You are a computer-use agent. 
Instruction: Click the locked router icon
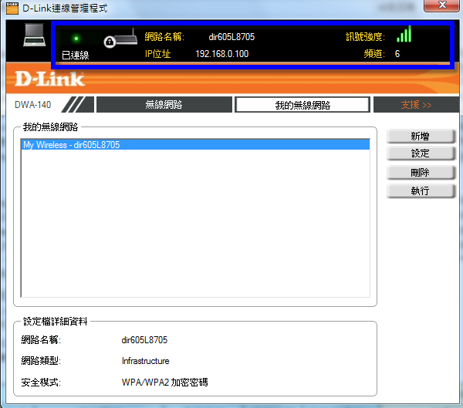120,38
